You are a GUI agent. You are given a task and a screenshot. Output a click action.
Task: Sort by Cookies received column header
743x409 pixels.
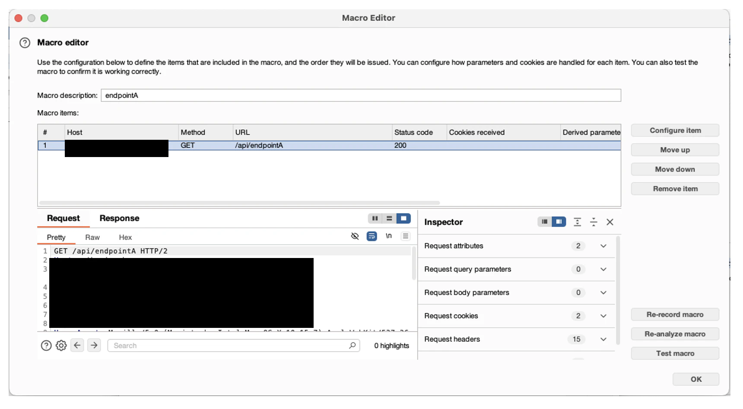[x=503, y=132]
